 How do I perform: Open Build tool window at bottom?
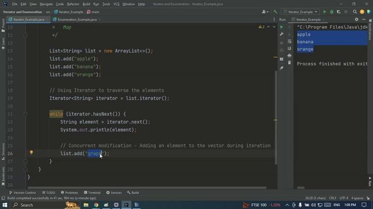pyautogui.click(x=133, y=193)
